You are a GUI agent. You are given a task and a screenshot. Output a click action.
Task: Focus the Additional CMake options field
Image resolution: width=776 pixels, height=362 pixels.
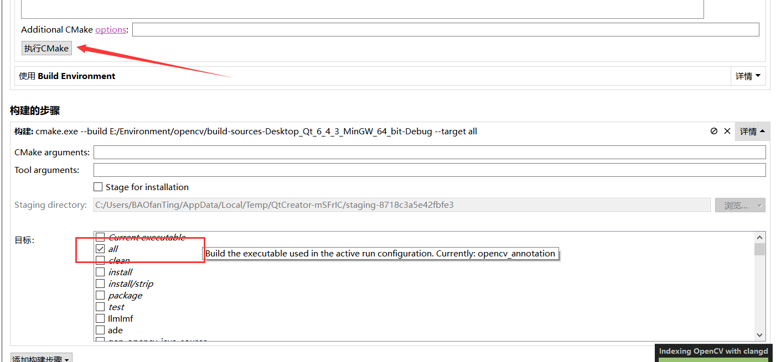(446, 29)
